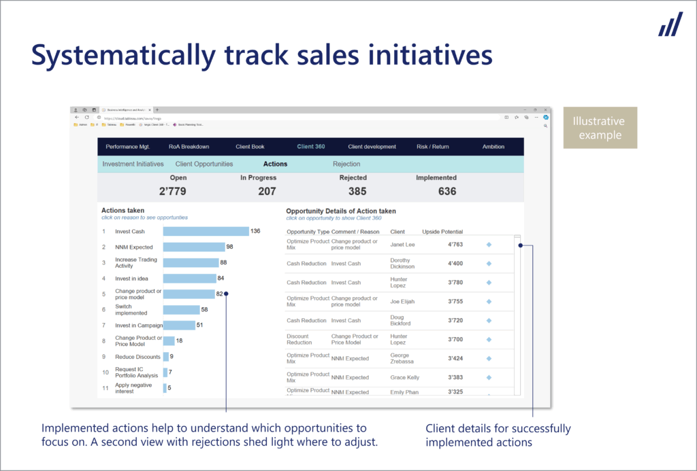
Task: Open a new browser tab with plus icon
Action: click(157, 110)
